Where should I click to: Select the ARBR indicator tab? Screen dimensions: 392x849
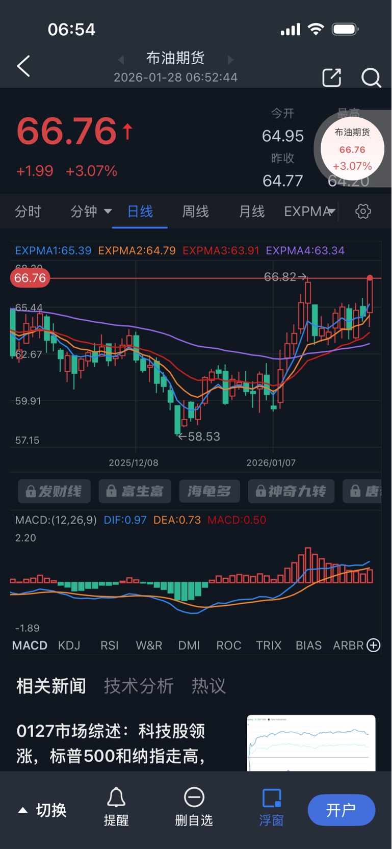coord(348,645)
